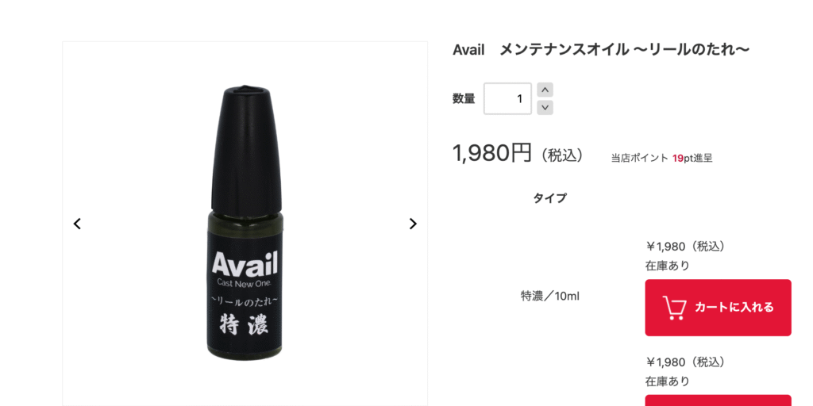Image resolution: width=813 pixels, height=406 pixels.
Task: Open the Avail bottle product image
Action: click(245, 224)
